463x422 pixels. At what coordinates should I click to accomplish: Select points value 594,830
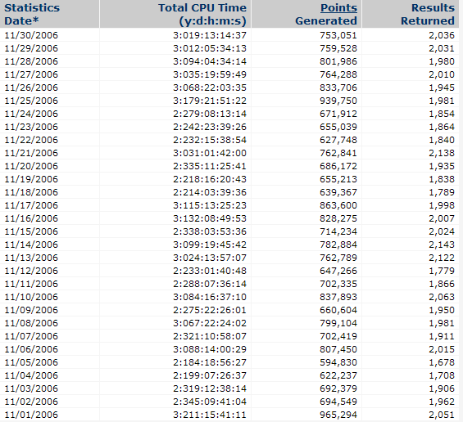click(338, 362)
